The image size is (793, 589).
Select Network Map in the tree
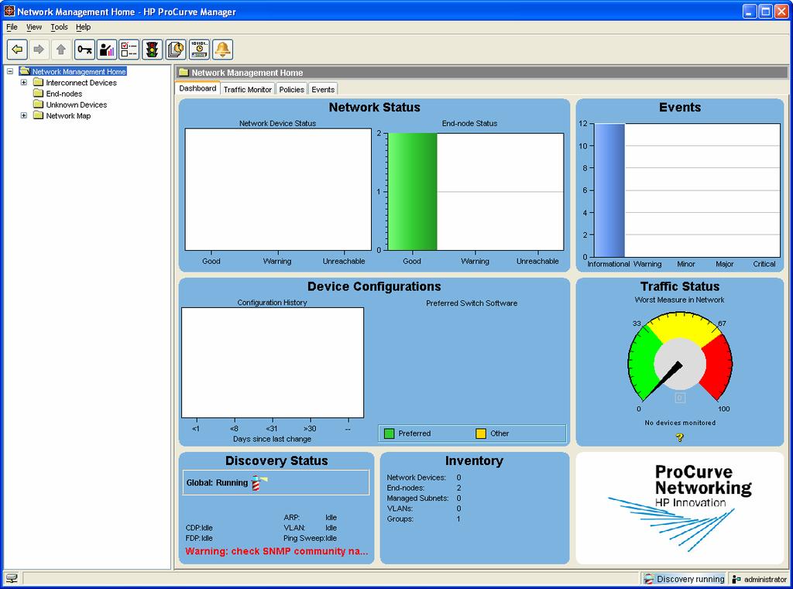(x=68, y=116)
